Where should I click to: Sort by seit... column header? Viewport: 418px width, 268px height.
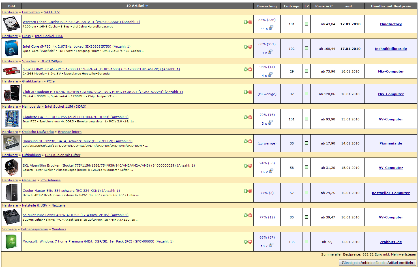click(350, 6)
